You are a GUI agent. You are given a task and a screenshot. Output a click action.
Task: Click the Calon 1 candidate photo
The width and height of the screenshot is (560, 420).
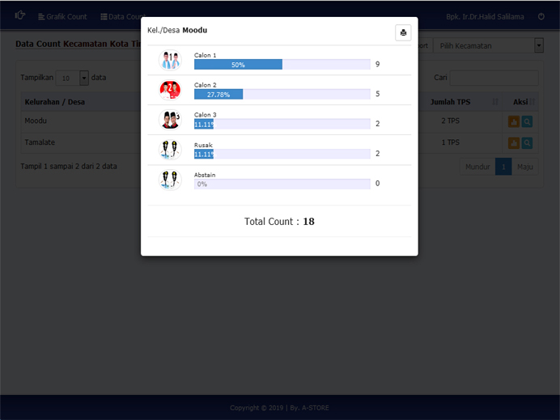point(170,61)
